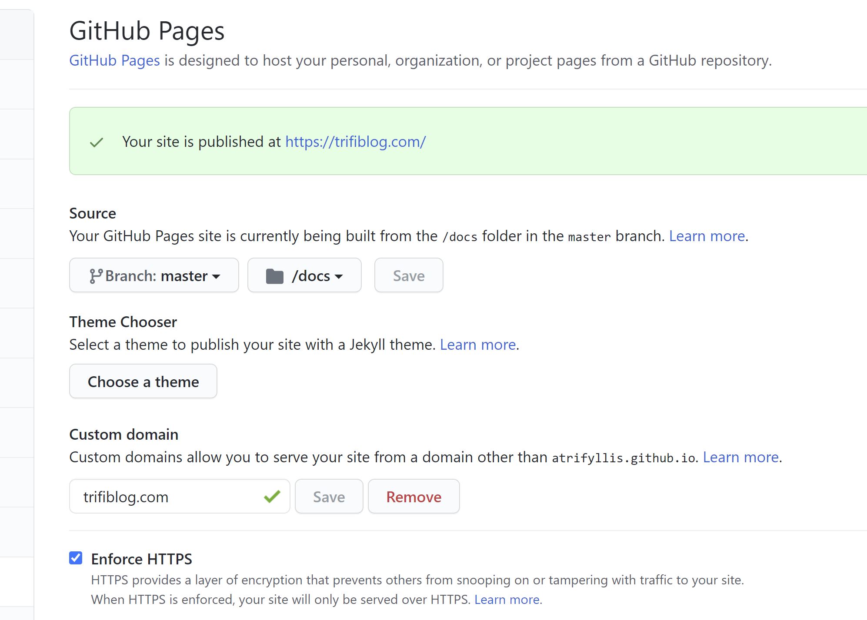
Task: Click the Source section heading
Action: [x=93, y=213]
